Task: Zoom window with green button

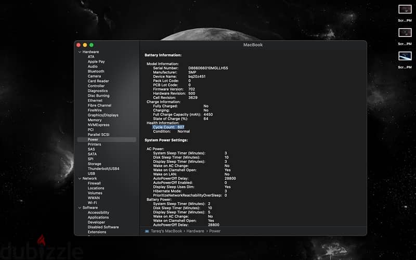Action: tap(92, 45)
